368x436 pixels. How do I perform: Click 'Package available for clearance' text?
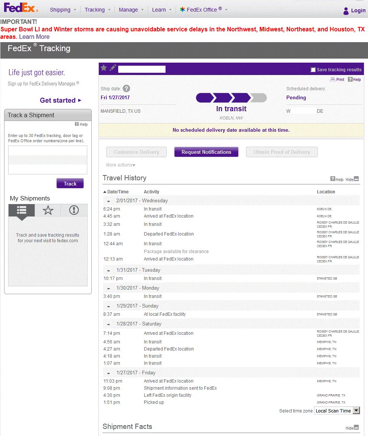176,251
